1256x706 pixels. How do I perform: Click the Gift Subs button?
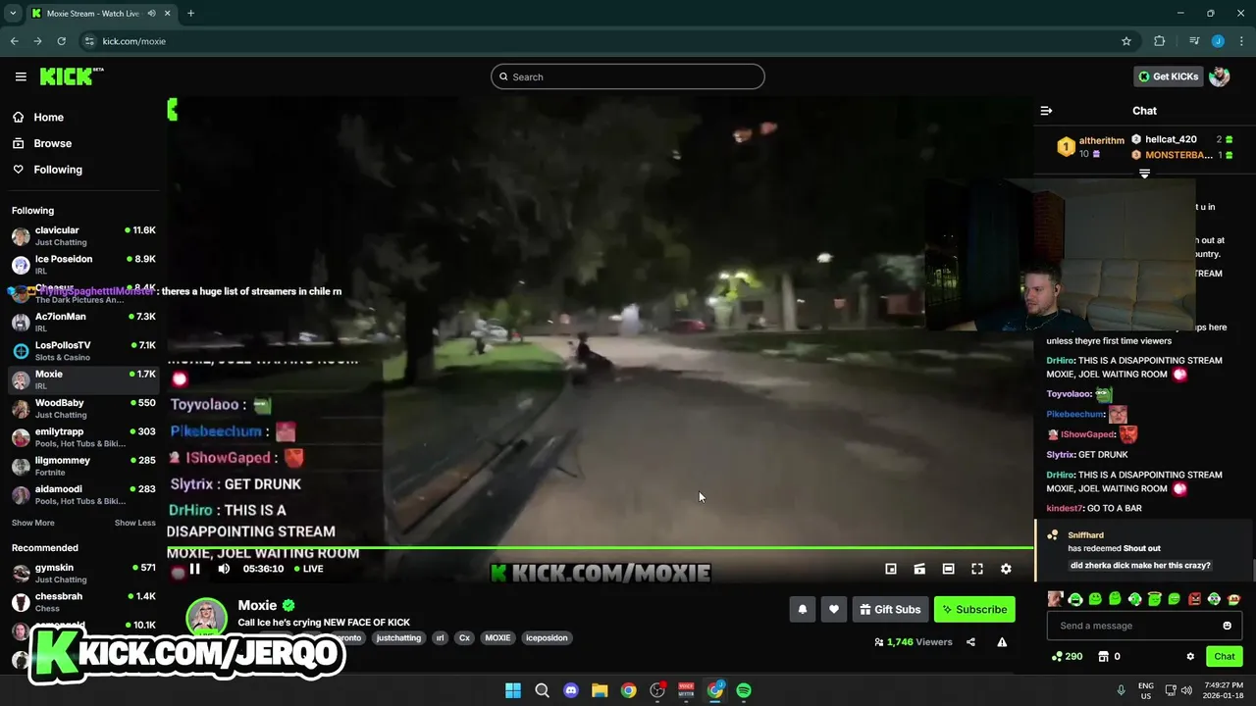point(891,609)
